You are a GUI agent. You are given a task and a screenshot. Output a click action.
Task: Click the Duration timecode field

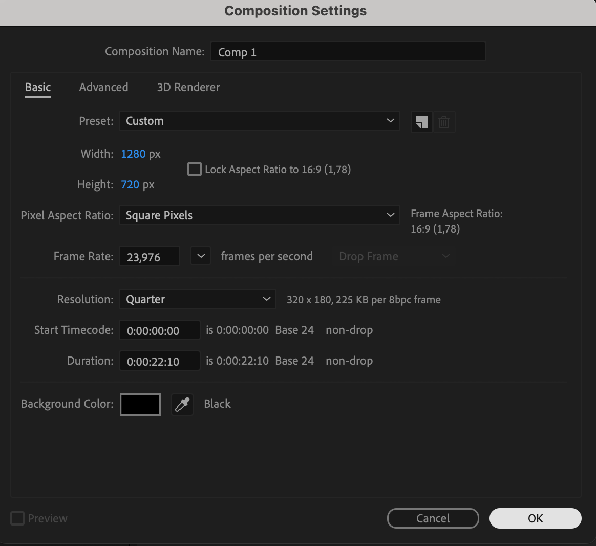tap(159, 361)
